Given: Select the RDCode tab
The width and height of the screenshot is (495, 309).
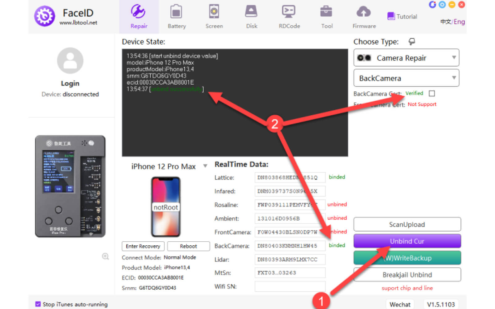Looking at the screenshot, I should (x=289, y=17).
